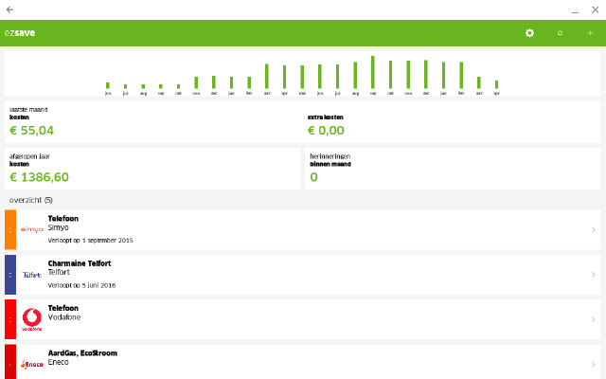Viewport: 606px width, 379px height.
Task: Open the Eneco row chevron arrow
Action: [x=593, y=362]
